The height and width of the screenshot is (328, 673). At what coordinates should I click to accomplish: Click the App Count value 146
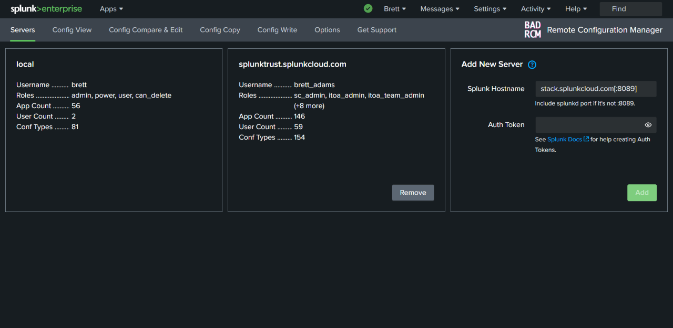point(300,117)
